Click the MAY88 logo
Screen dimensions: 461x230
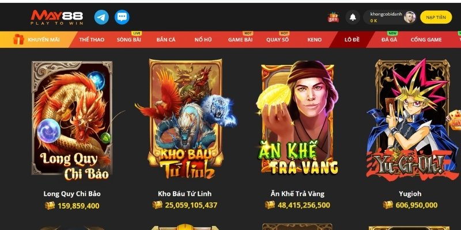pyautogui.click(x=56, y=17)
